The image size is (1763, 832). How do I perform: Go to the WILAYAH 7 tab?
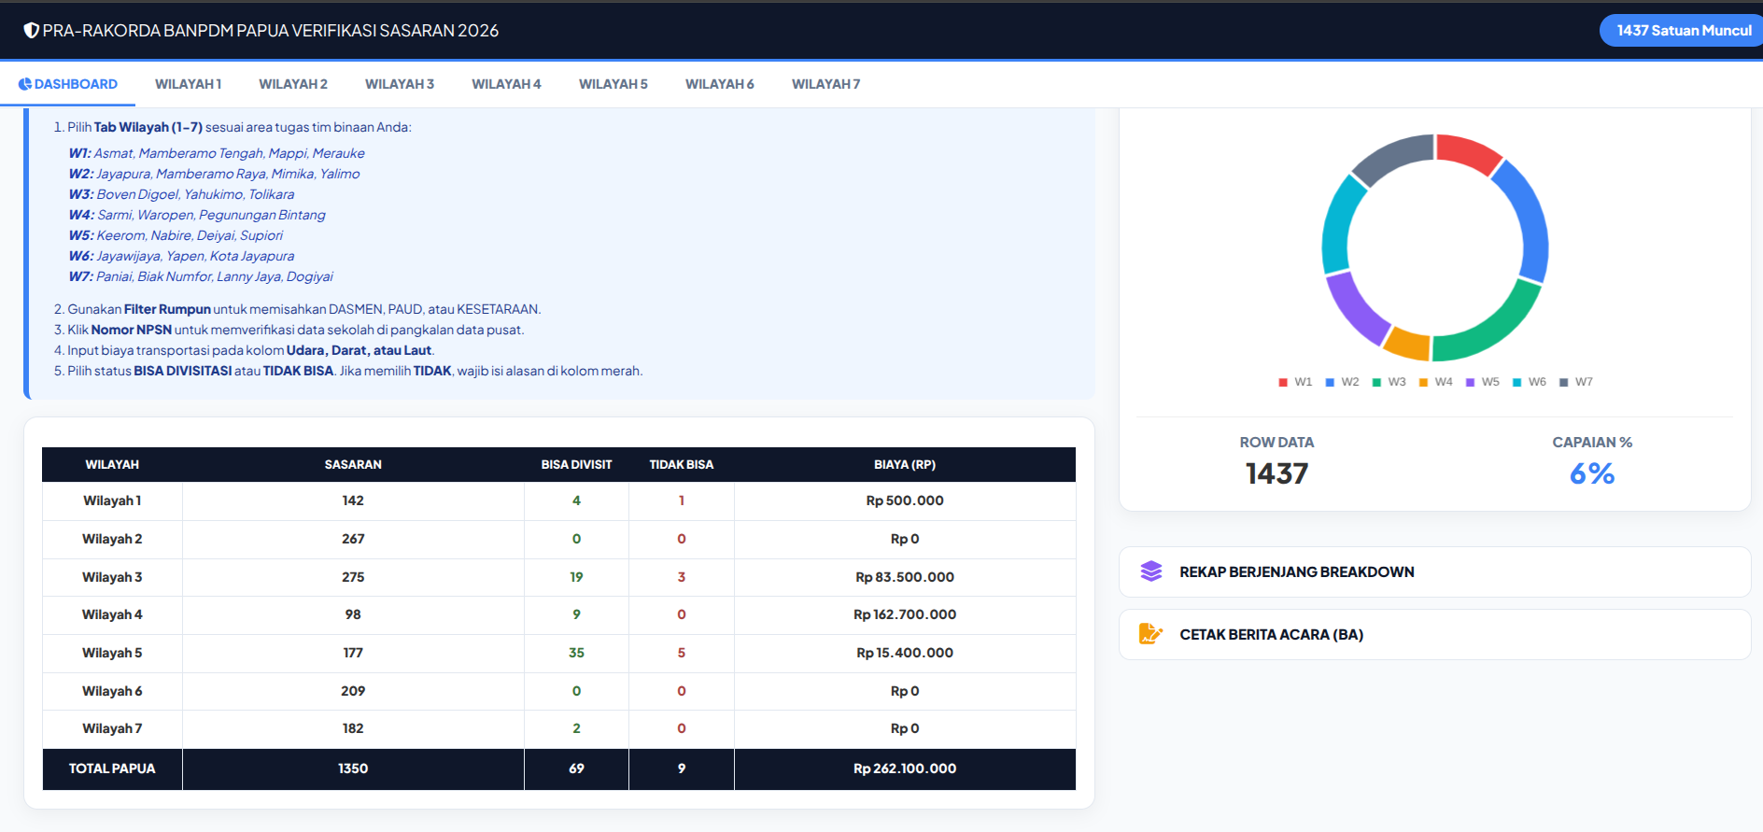click(x=825, y=84)
